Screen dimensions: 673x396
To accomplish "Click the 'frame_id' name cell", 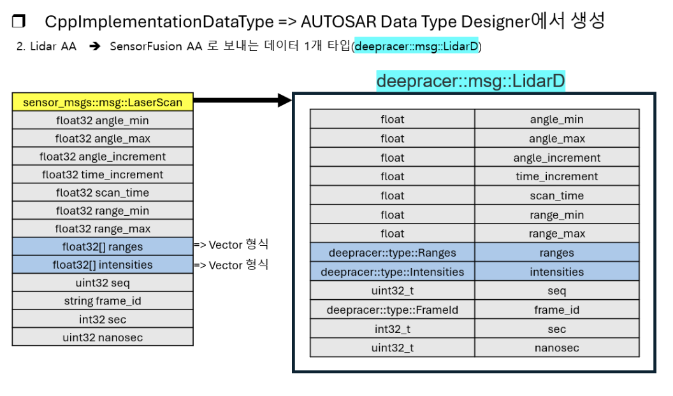I will click(x=556, y=309).
